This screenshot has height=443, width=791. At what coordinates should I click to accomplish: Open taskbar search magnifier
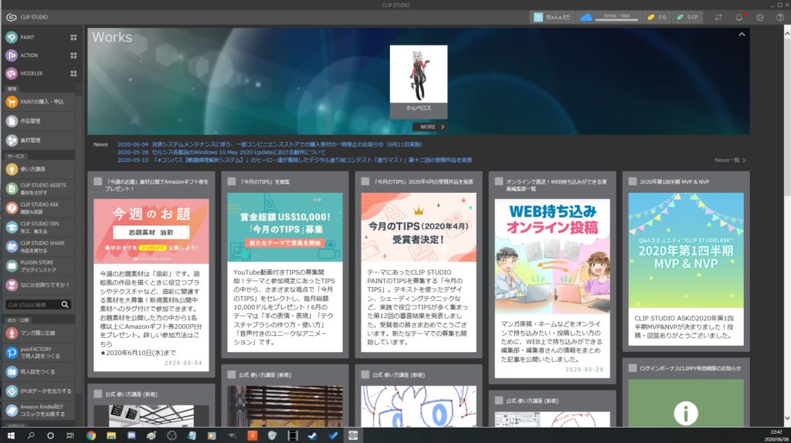click(x=31, y=435)
